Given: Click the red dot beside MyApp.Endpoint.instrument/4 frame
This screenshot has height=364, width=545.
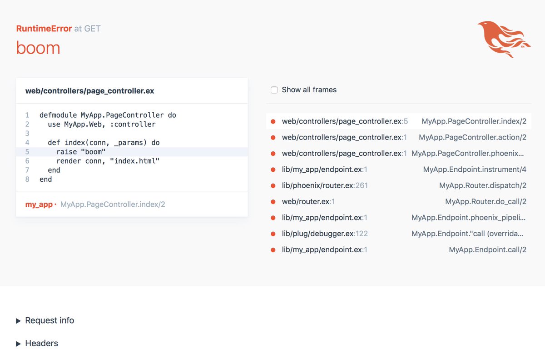Looking at the screenshot, I should click(x=272, y=169).
